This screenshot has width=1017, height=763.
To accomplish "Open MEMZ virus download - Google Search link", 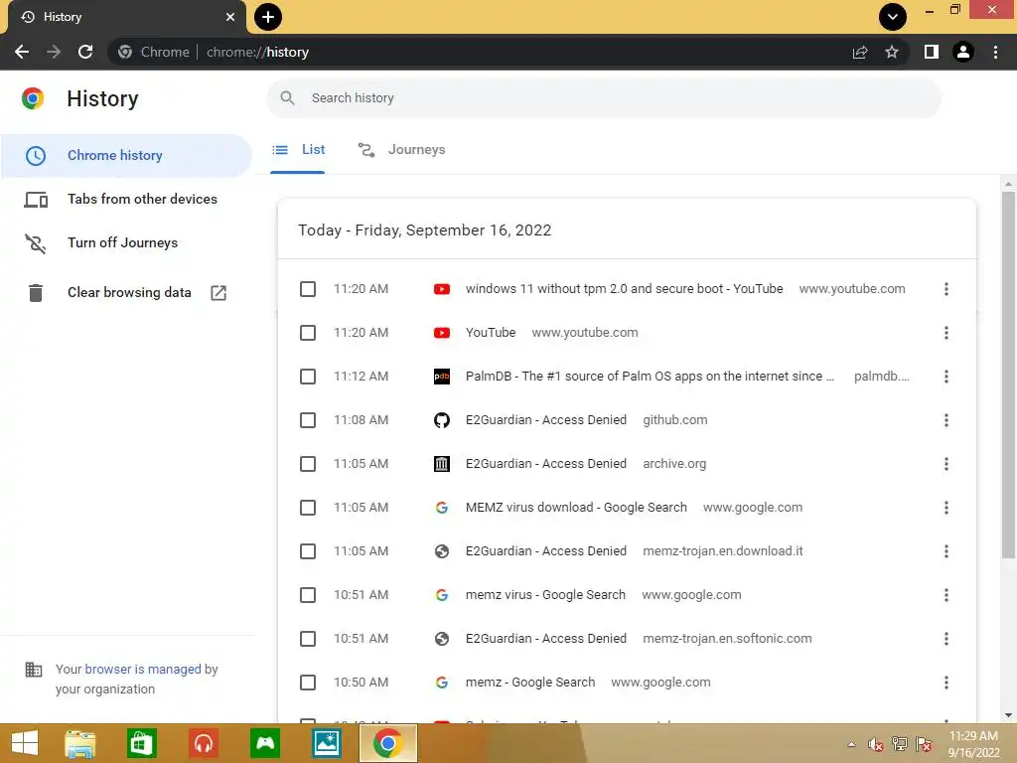I will (x=576, y=508).
